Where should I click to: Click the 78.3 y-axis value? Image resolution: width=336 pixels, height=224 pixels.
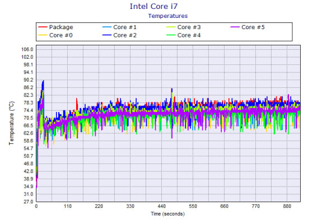click(29, 102)
